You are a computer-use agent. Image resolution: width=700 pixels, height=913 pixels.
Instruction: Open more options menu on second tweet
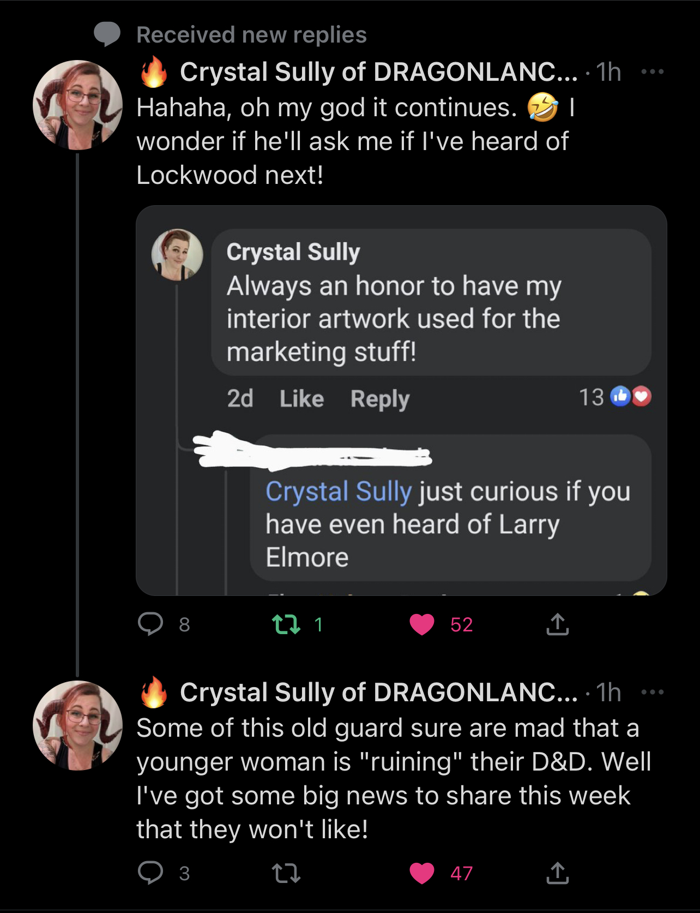pos(653,692)
